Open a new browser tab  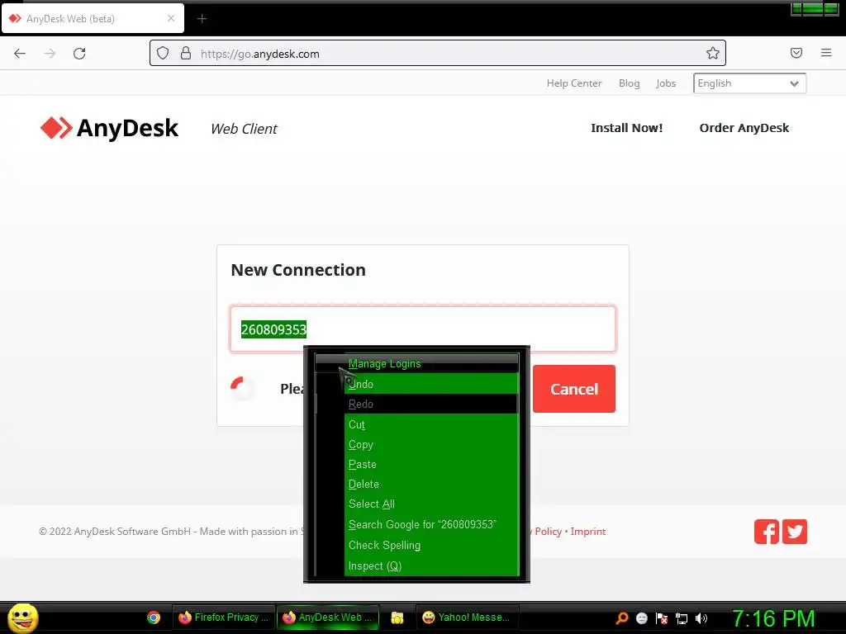click(202, 19)
